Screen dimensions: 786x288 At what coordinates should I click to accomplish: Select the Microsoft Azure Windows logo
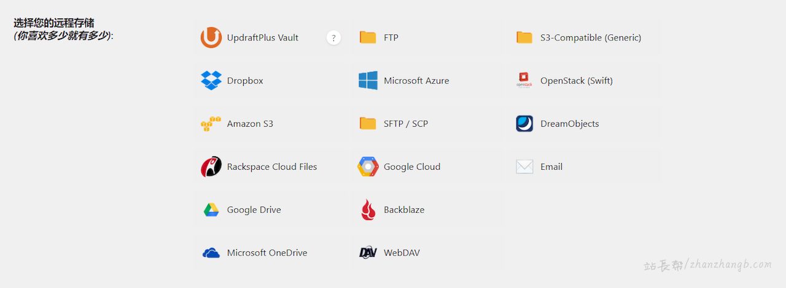click(368, 80)
